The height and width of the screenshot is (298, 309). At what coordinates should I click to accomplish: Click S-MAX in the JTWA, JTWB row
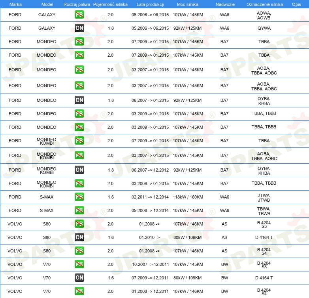(47, 197)
